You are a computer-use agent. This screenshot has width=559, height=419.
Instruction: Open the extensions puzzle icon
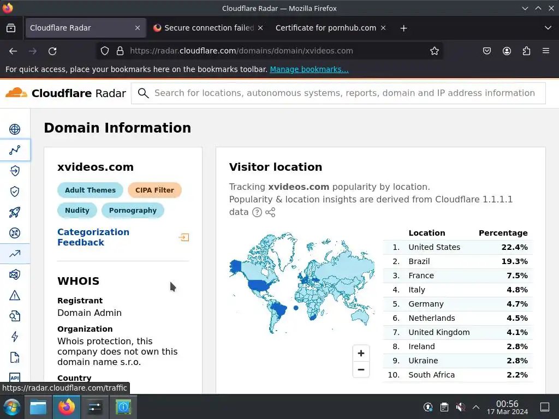coord(526,51)
